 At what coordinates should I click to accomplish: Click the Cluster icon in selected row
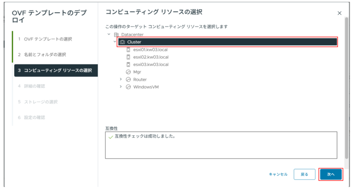click(x=122, y=42)
